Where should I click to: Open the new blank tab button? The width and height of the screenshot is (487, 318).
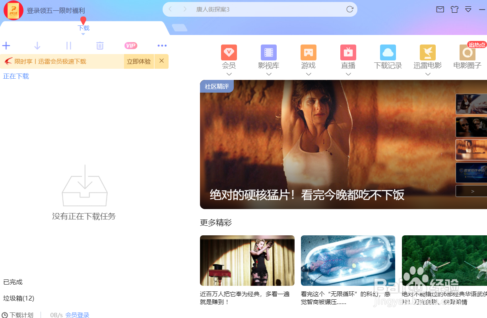tap(180, 27)
